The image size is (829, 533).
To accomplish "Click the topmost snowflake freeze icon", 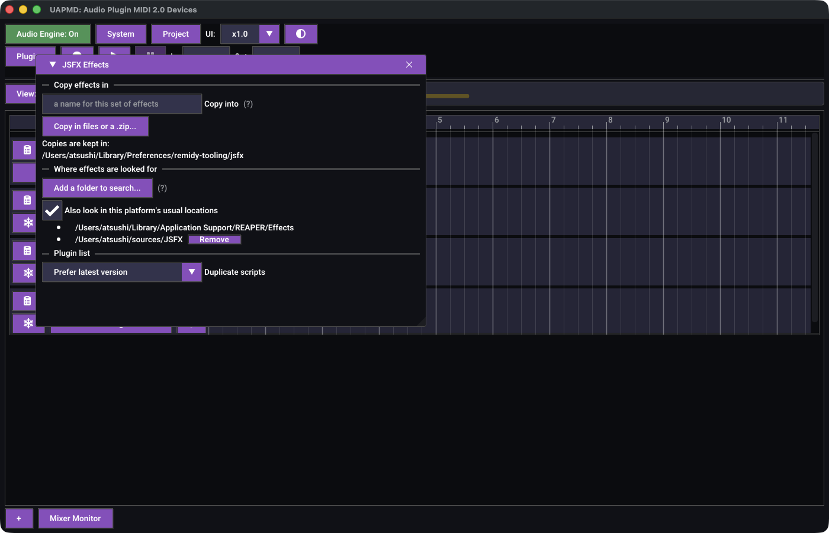I will [x=28, y=223].
